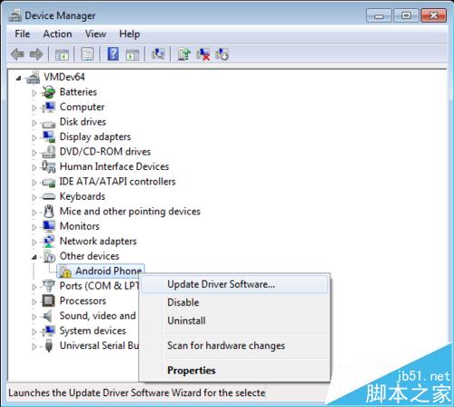Image resolution: width=454 pixels, height=407 pixels.
Task: Click Scan for hardware changes toolbar icon
Action: (x=158, y=55)
